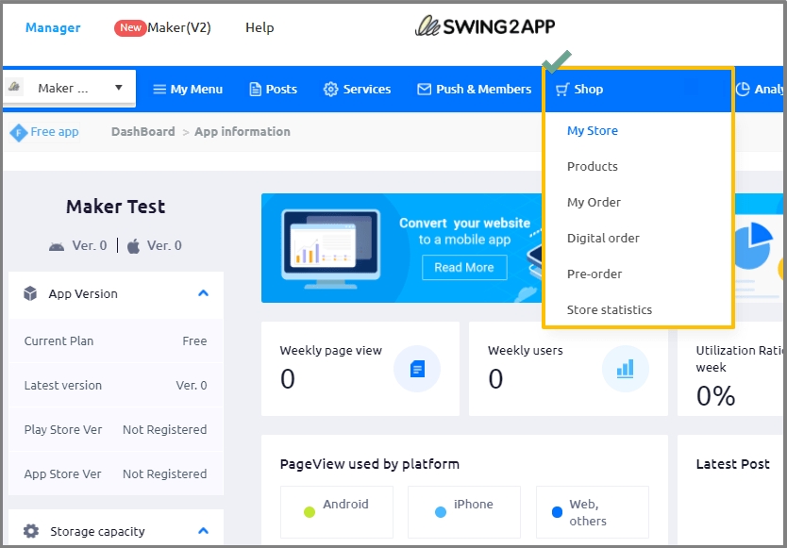Screen dimensions: 787x548
Task: Choose Store statistics from Shop dropdown
Action: pos(609,310)
